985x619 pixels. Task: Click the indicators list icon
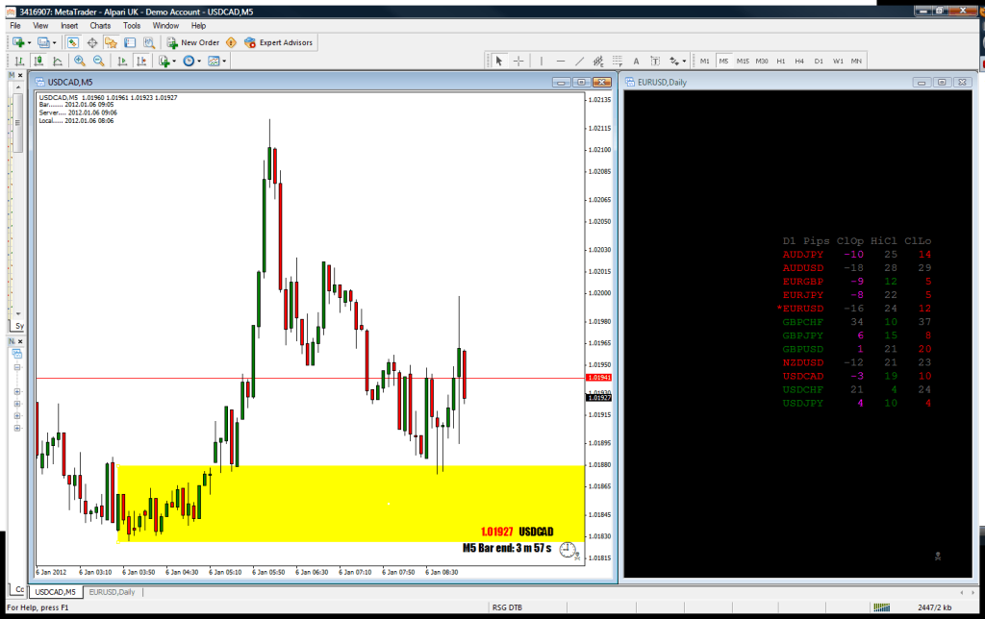click(164, 61)
